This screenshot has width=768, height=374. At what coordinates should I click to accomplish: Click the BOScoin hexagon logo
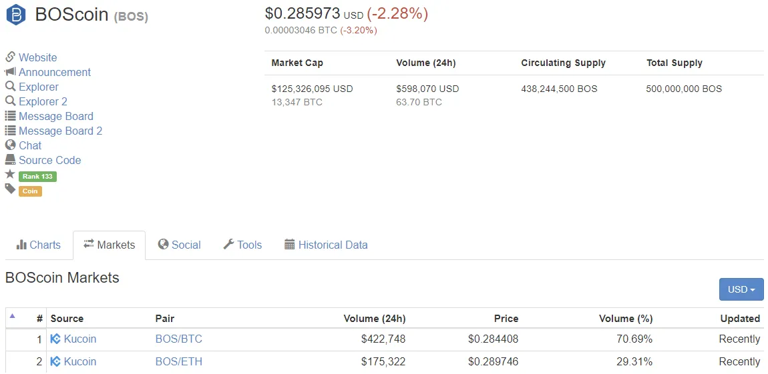(15, 15)
